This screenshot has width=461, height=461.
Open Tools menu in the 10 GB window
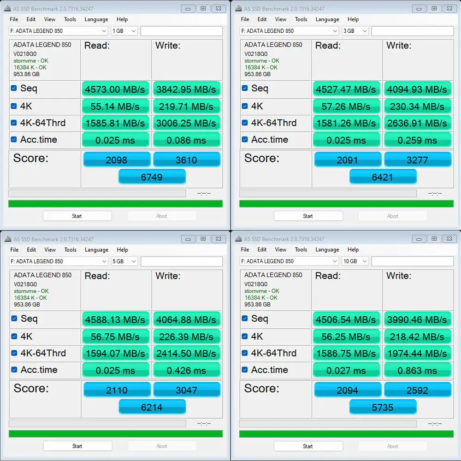pos(301,249)
